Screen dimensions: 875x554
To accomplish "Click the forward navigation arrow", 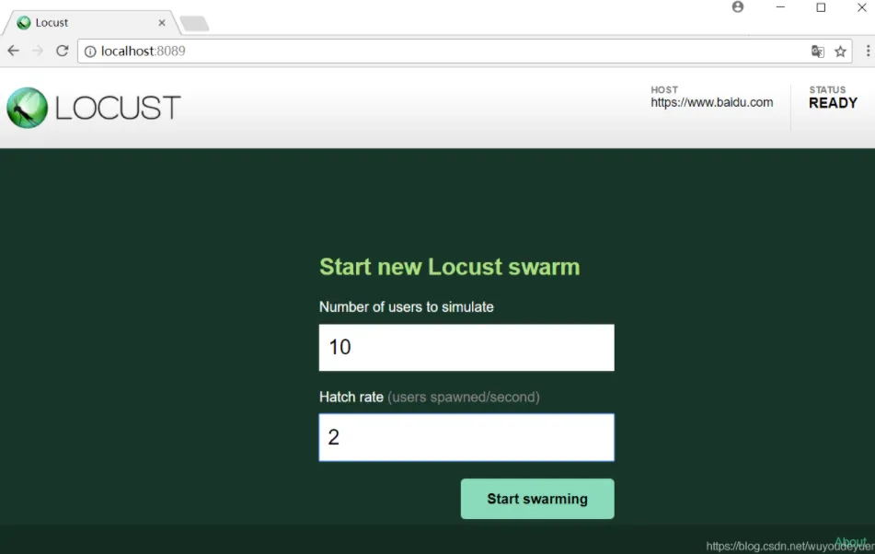I will pos(38,51).
